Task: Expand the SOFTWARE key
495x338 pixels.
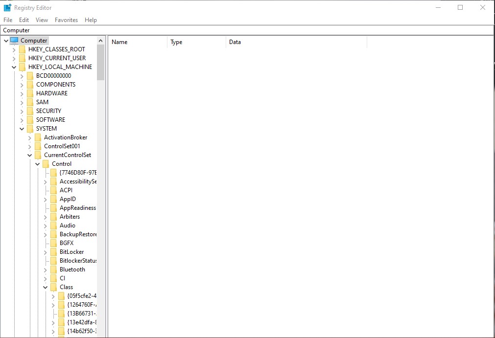Action: click(x=22, y=120)
